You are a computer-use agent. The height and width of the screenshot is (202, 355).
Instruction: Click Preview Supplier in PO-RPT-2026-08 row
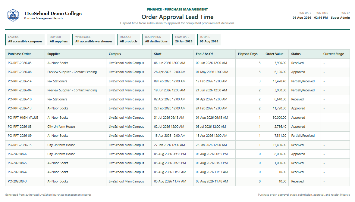pos(72,72)
